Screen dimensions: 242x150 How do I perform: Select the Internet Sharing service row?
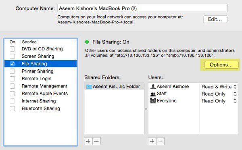40,101
